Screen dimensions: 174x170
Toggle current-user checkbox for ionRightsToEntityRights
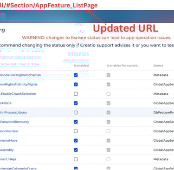tap(109, 85)
